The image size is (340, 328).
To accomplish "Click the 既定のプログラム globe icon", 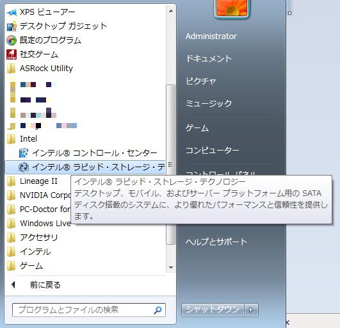I will tap(12, 40).
